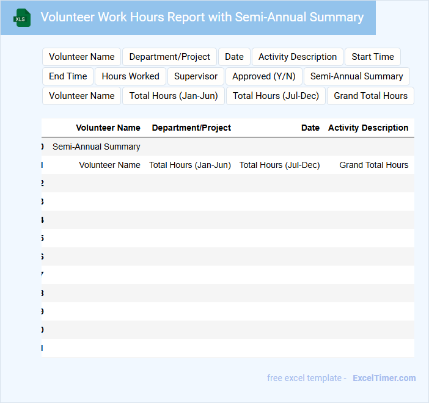Click the Semi-Annual Summary table row
Screen dimensions: 429x403
[x=228, y=147]
